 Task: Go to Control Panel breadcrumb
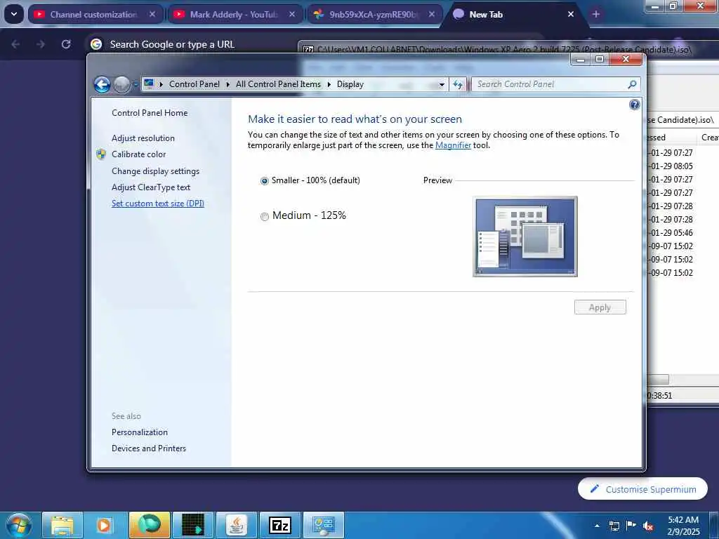point(194,84)
